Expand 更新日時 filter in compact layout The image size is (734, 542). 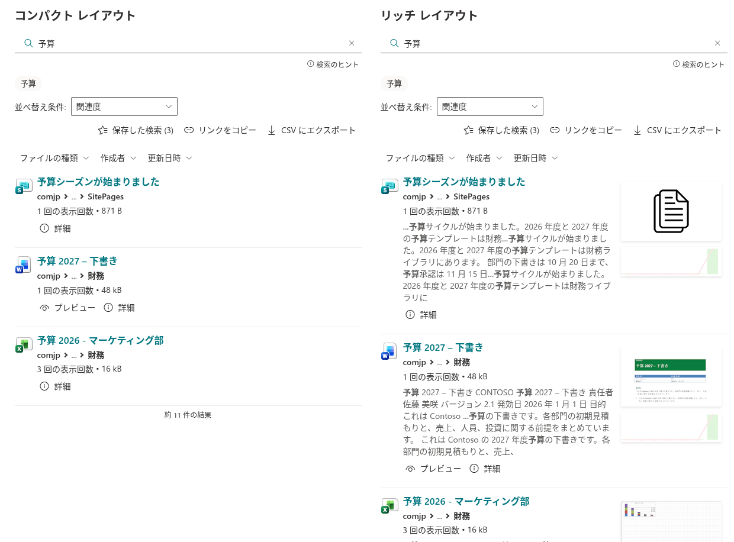(170, 158)
